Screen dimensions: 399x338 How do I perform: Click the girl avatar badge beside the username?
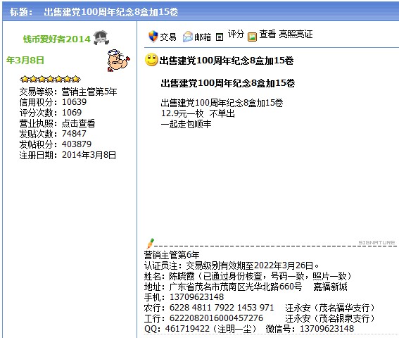101,37
